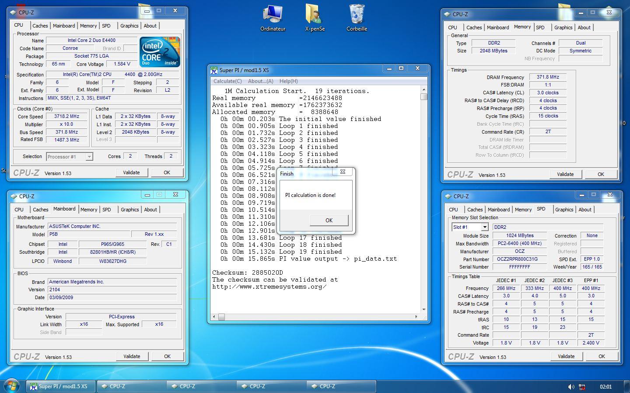This screenshot has width=630, height=393.
Task: Click the Rated FSB 1487.3 MHz value
Action: [x=67, y=140]
